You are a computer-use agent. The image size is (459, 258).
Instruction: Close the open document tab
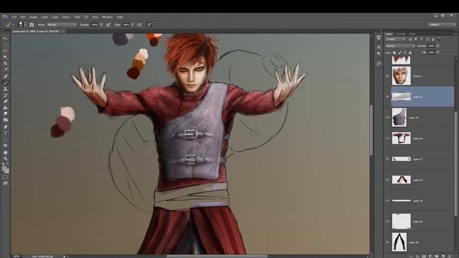pyautogui.click(x=64, y=31)
